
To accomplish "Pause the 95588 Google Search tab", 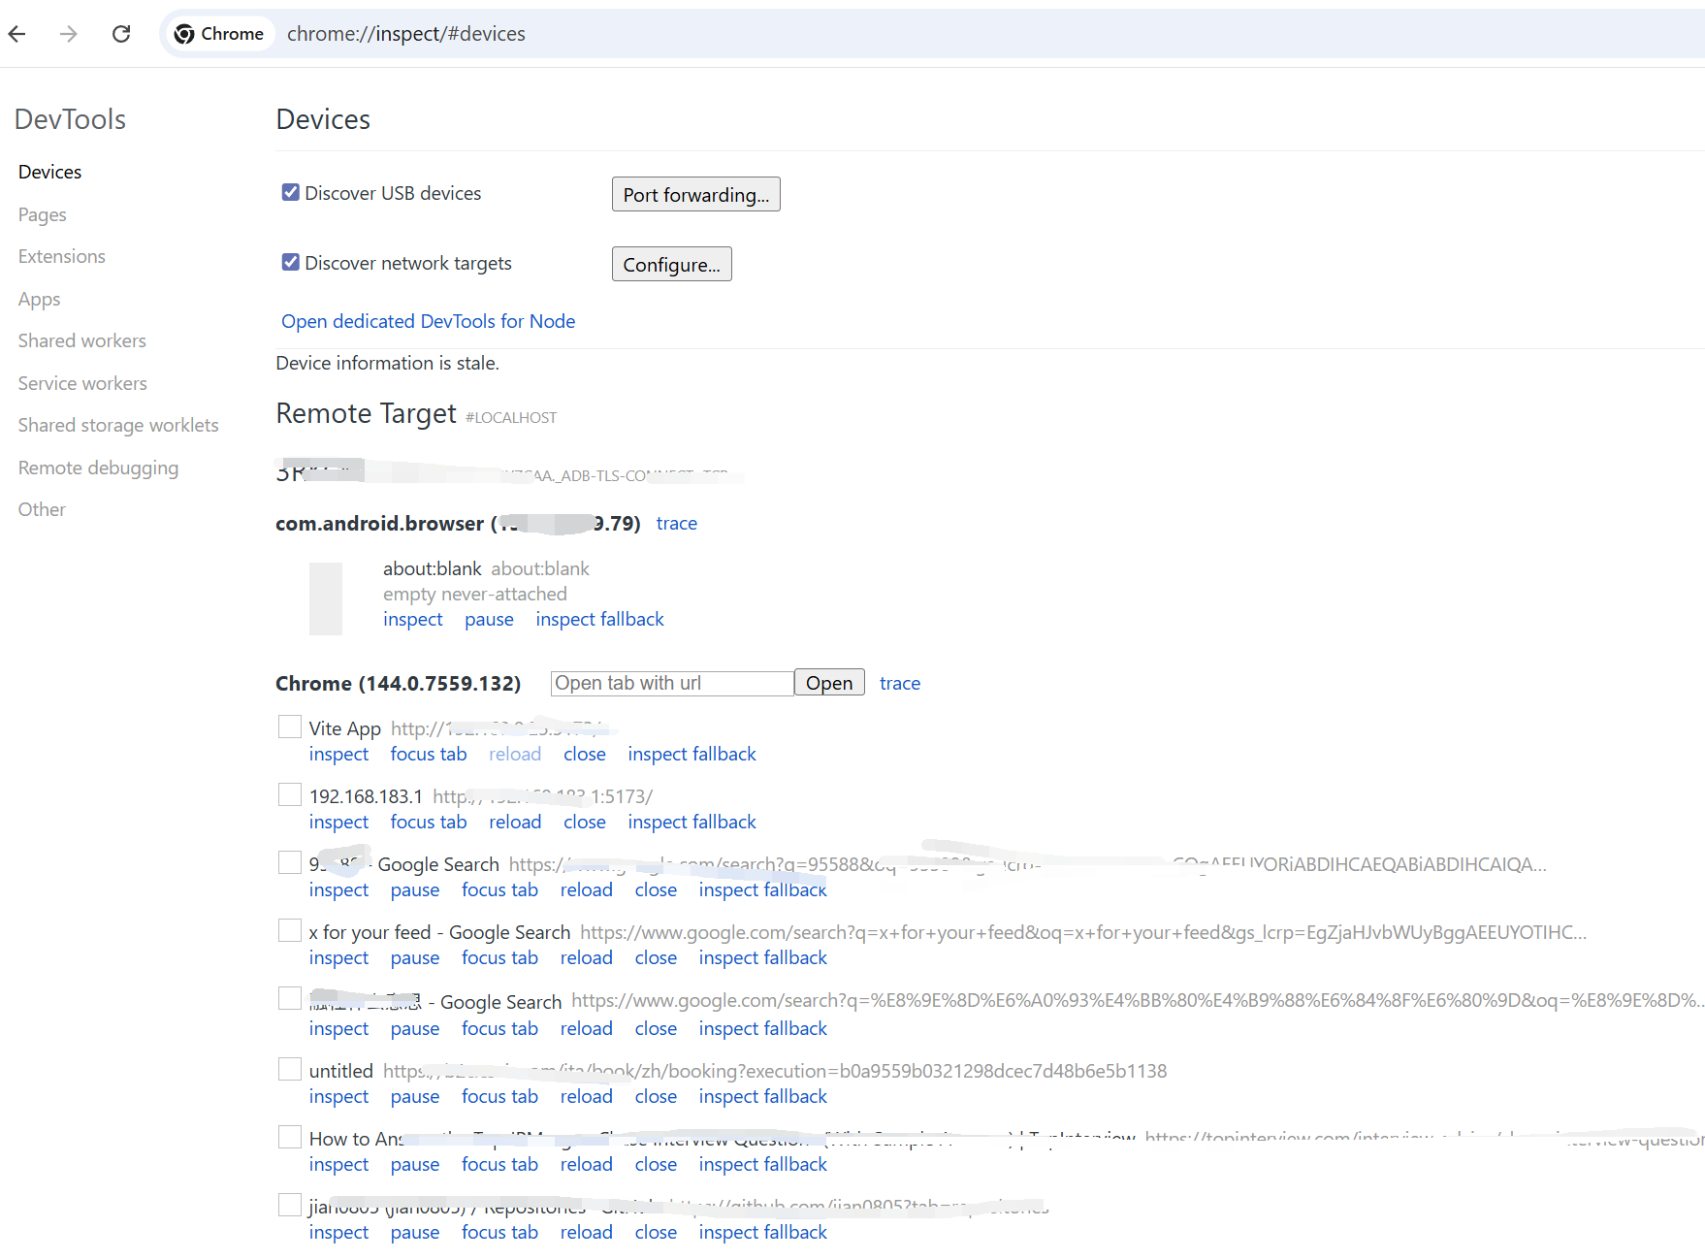I will click(x=414, y=889).
